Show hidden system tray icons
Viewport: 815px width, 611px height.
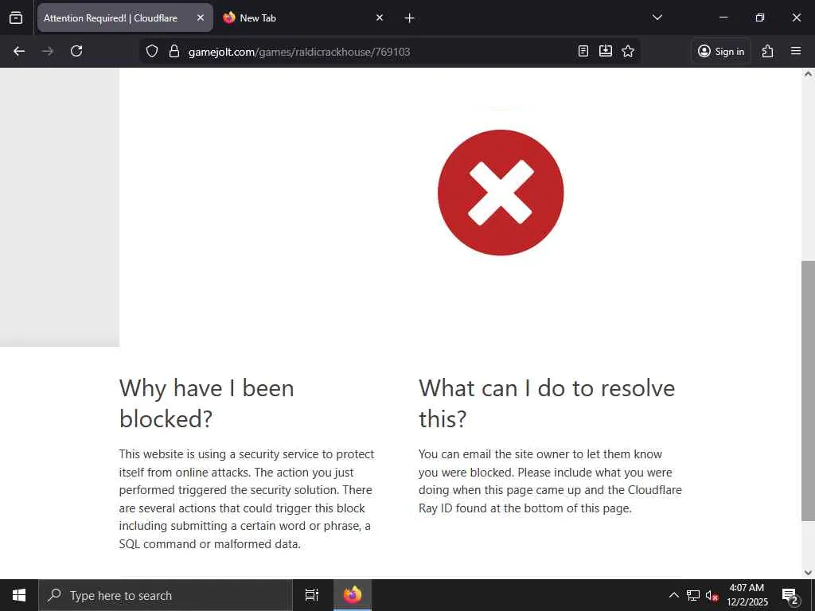coord(673,595)
